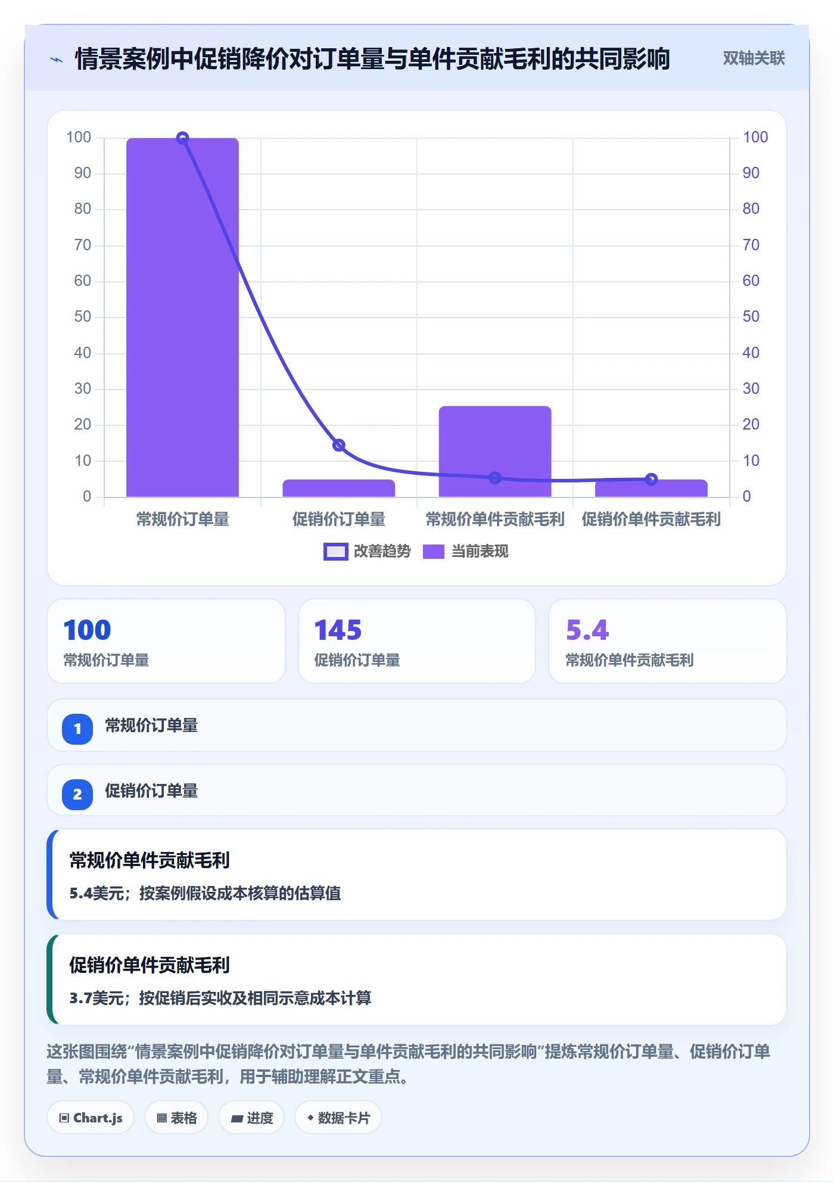Click x-axis label 促销价单件贡献毛利
The image size is (834, 1182).
pos(651,520)
